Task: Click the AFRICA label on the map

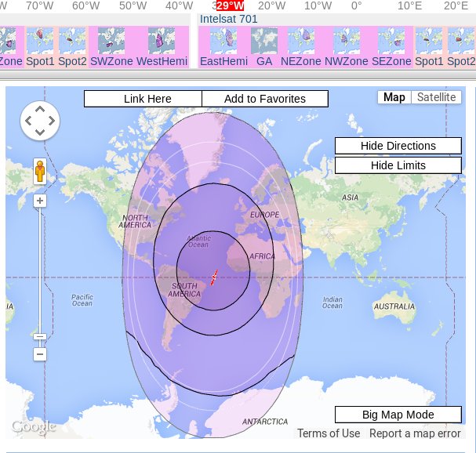Action: pos(262,256)
